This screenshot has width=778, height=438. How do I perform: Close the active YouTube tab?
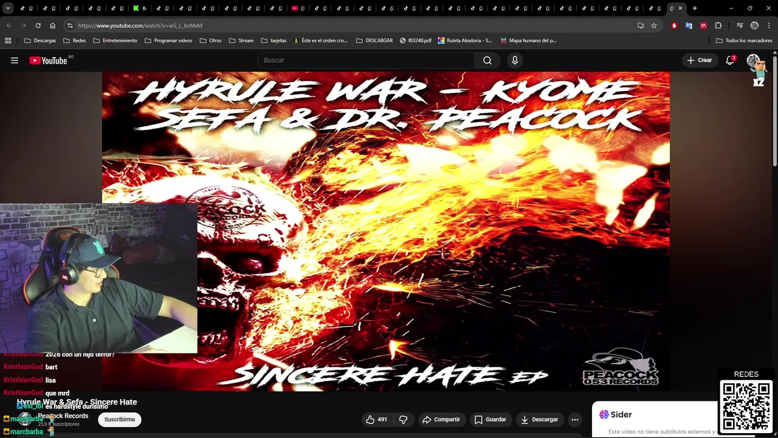click(680, 8)
